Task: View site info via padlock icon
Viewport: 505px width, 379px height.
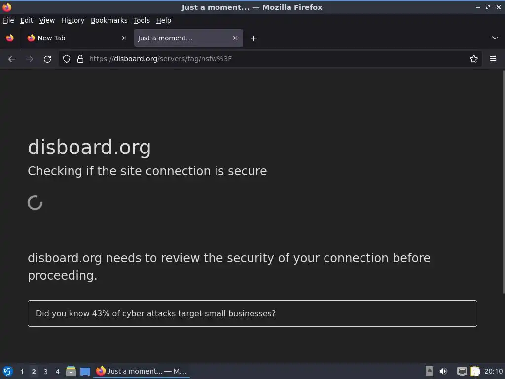Action: (80, 59)
